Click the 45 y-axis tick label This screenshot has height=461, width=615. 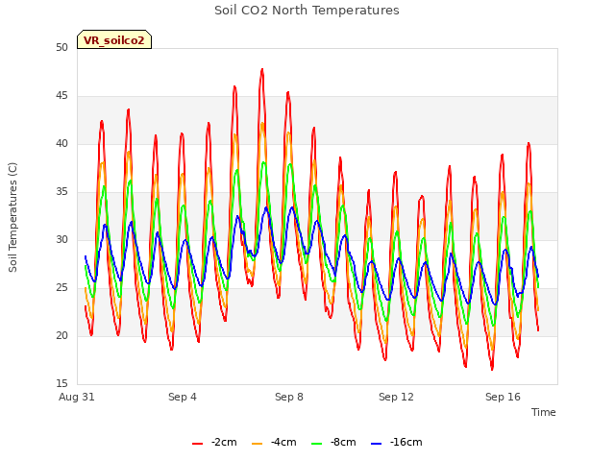coord(61,96)
